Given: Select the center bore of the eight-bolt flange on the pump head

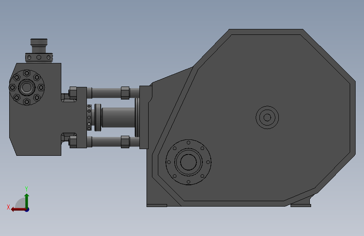Looking at the screenshot, I should [x=27, y=88].
